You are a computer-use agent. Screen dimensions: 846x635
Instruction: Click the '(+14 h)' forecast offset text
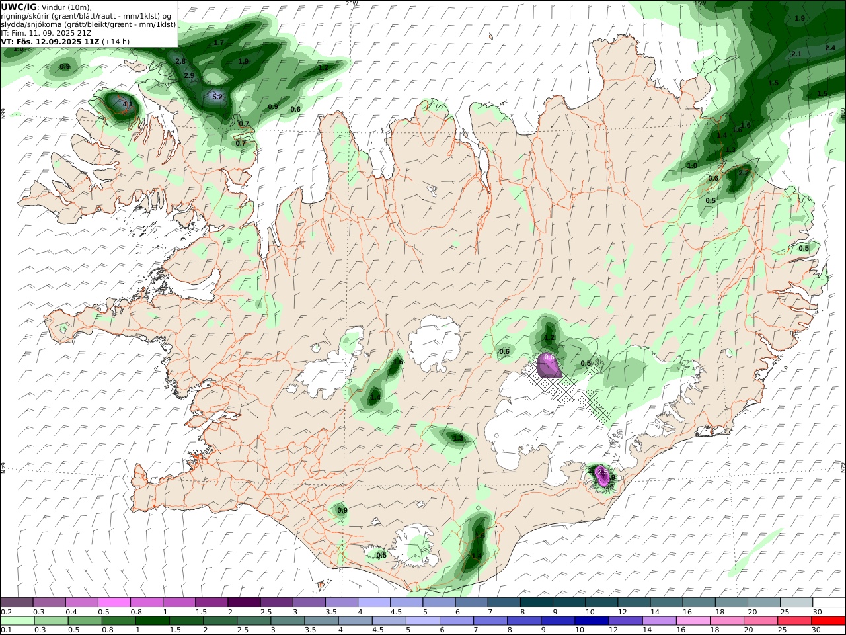116,41
